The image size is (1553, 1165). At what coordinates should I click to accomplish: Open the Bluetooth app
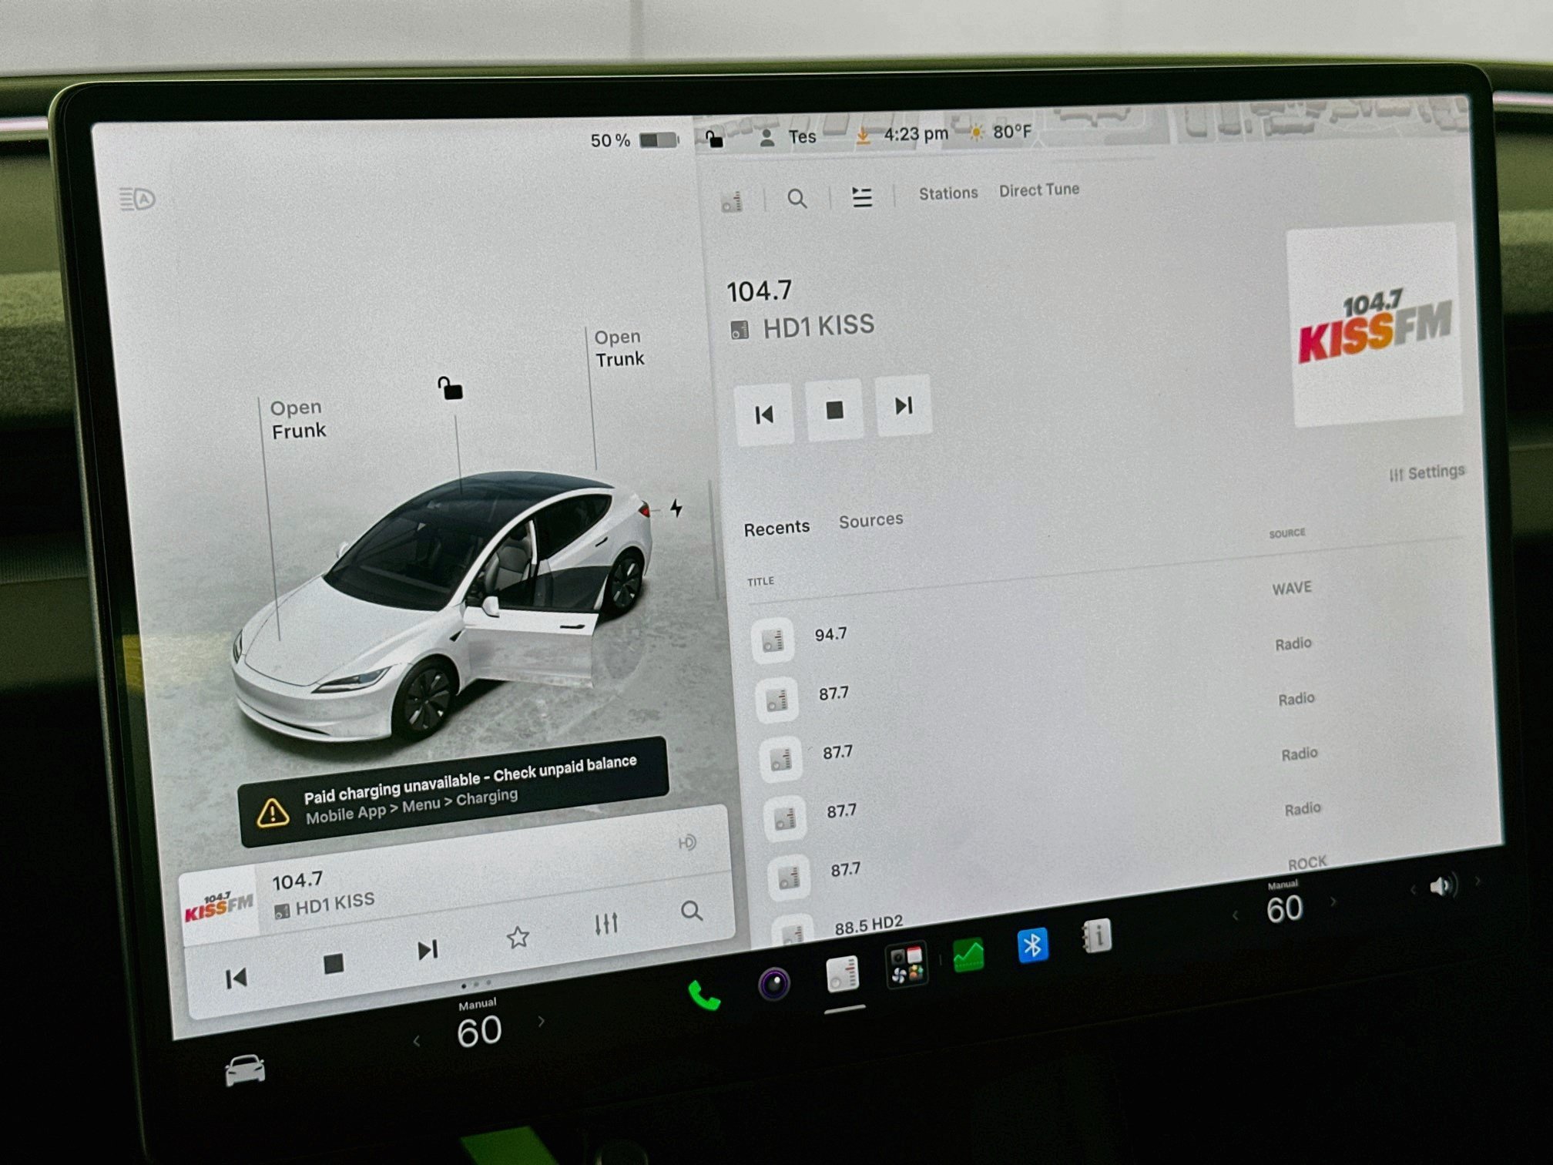pos(1032,945)
